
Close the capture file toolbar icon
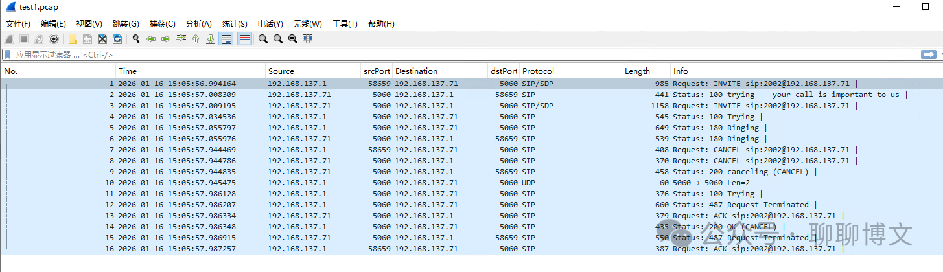coord(102,39)
